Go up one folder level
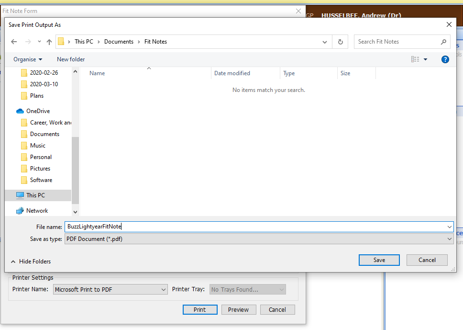The image size is (463, 330). click(49, 42)
